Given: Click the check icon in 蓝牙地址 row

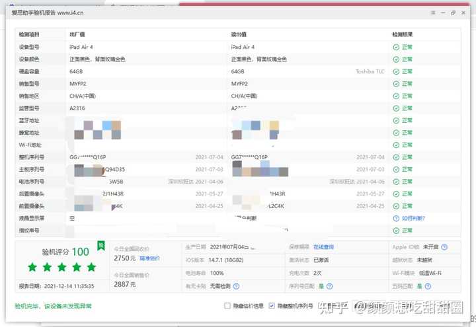Looking at the screenshot, I should click(396, 120).
